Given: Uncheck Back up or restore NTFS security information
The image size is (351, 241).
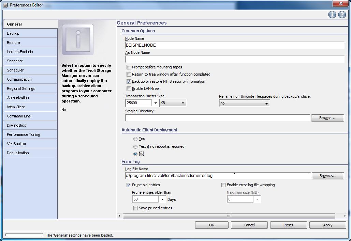Looking at the screenshot, I should [x=129, y=82].
